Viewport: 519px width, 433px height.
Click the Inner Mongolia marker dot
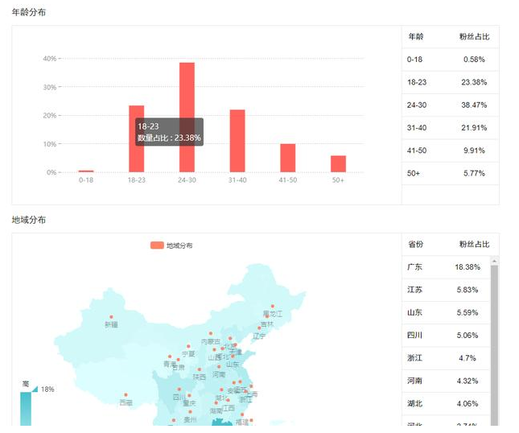(211, 334)
